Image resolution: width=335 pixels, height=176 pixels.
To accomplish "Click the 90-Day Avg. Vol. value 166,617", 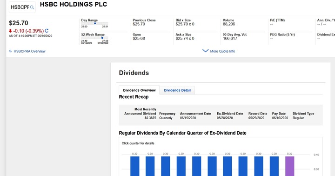I will click(x=230, y=39).
